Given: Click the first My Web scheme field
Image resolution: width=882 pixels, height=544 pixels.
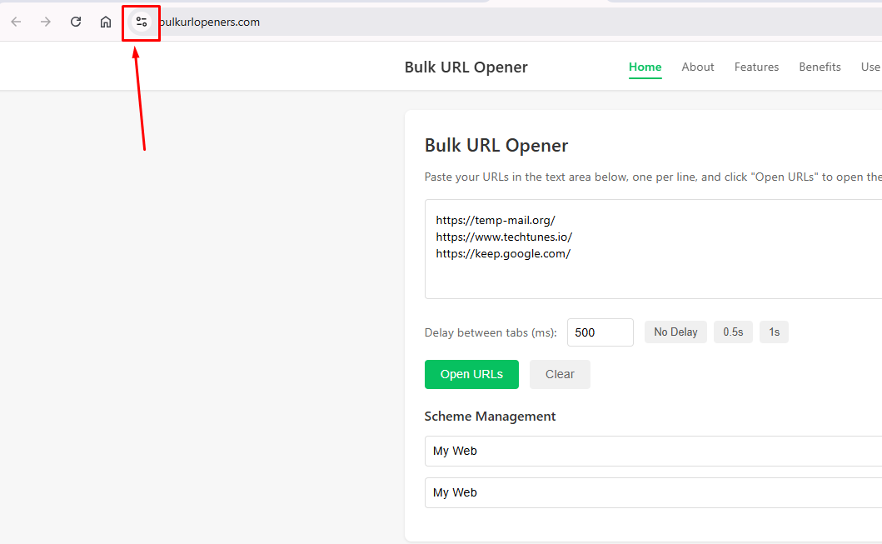Looking at the screenshot, I should pos(653,452).
